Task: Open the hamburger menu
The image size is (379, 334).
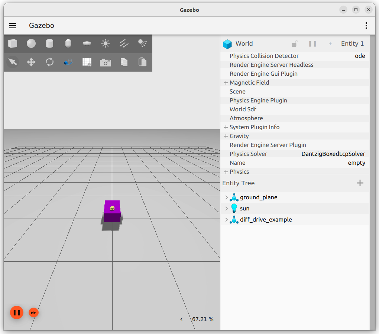Action: tap(13, 26)
